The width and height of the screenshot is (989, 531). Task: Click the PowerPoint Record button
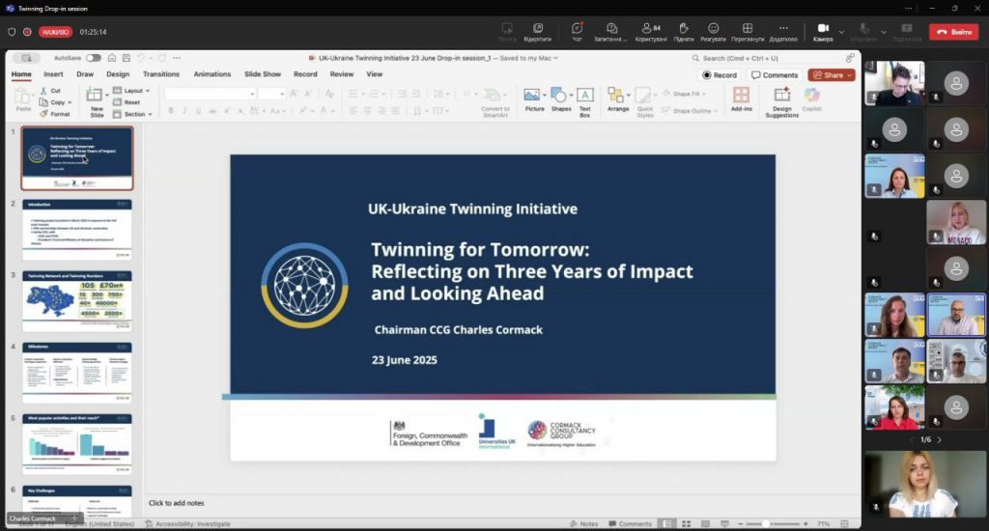[720, 74]
